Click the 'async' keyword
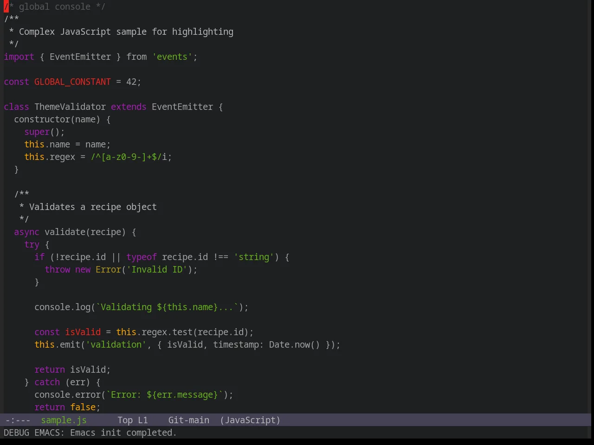Image resolution: width=594 pixels, height=445 pixels. [x=26, y=232]
